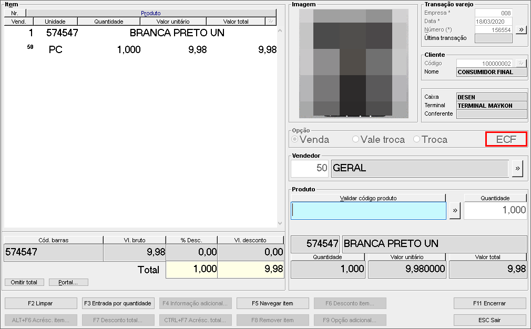
Task: Click the Nr. column header
Action: pos(15,13)
